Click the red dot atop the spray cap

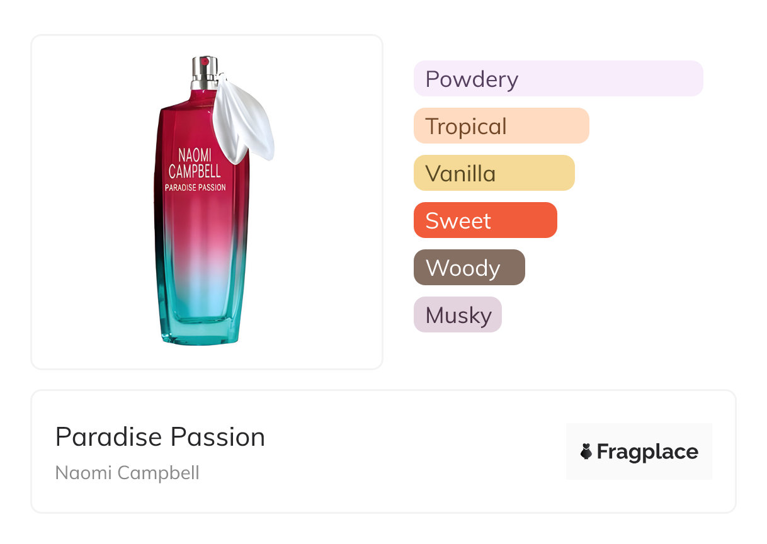203,61
